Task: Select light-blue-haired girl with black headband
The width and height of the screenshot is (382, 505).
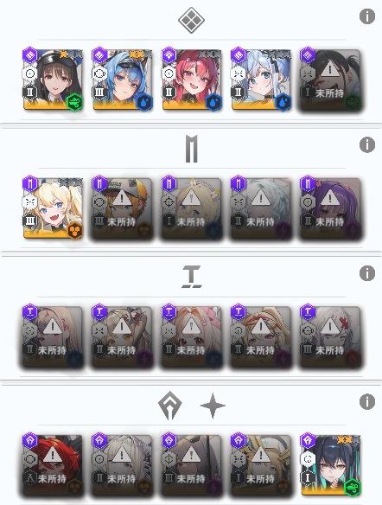Action: tap(261, 80)
